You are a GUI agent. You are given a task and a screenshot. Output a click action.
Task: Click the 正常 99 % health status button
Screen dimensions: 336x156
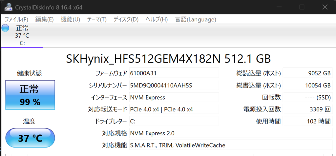pos(30,95)
